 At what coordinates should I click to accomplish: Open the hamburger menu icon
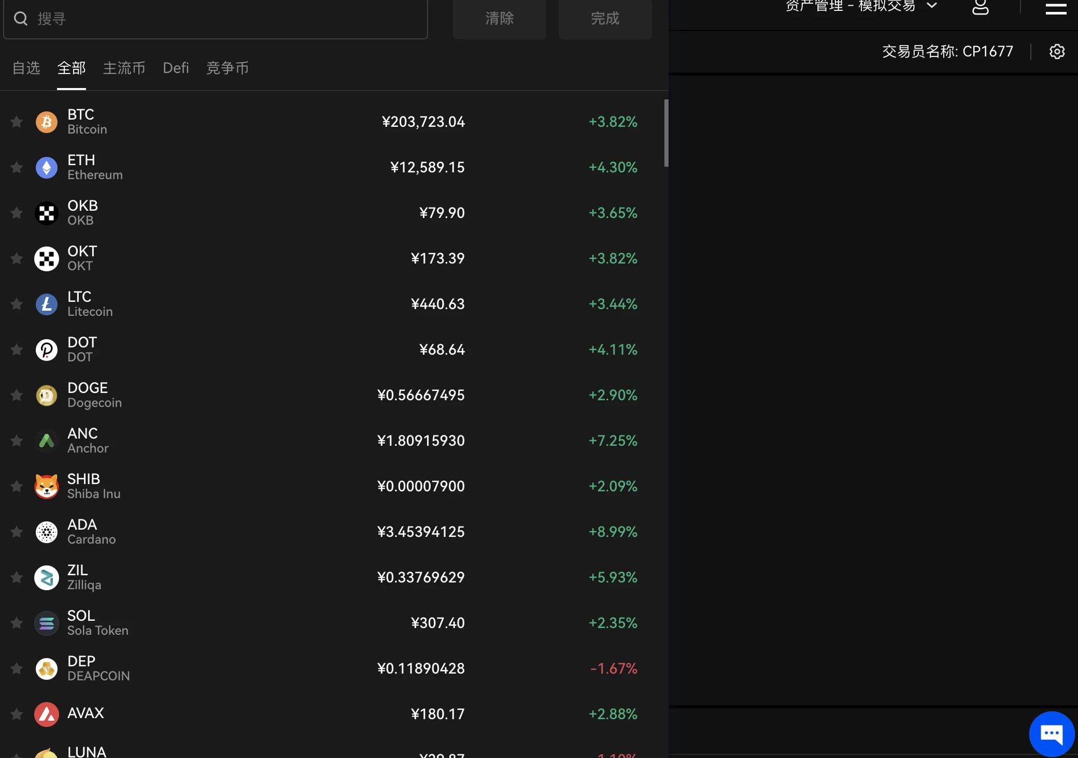pyautogui.click(x=1056, y=8)
